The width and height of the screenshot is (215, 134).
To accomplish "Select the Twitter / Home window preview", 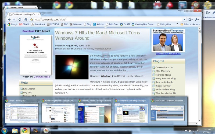I will [x=95, y=111].
